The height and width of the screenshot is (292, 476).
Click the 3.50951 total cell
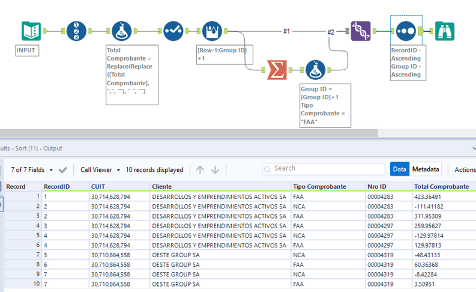click(444, 284)
